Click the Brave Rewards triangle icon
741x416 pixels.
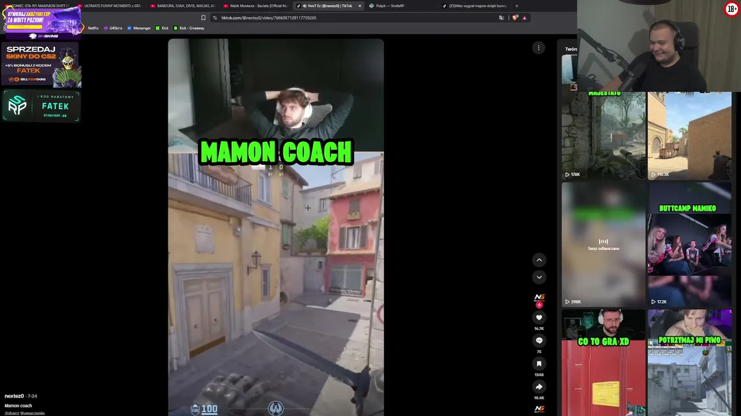pyautogui.click(x=524, y=18)
